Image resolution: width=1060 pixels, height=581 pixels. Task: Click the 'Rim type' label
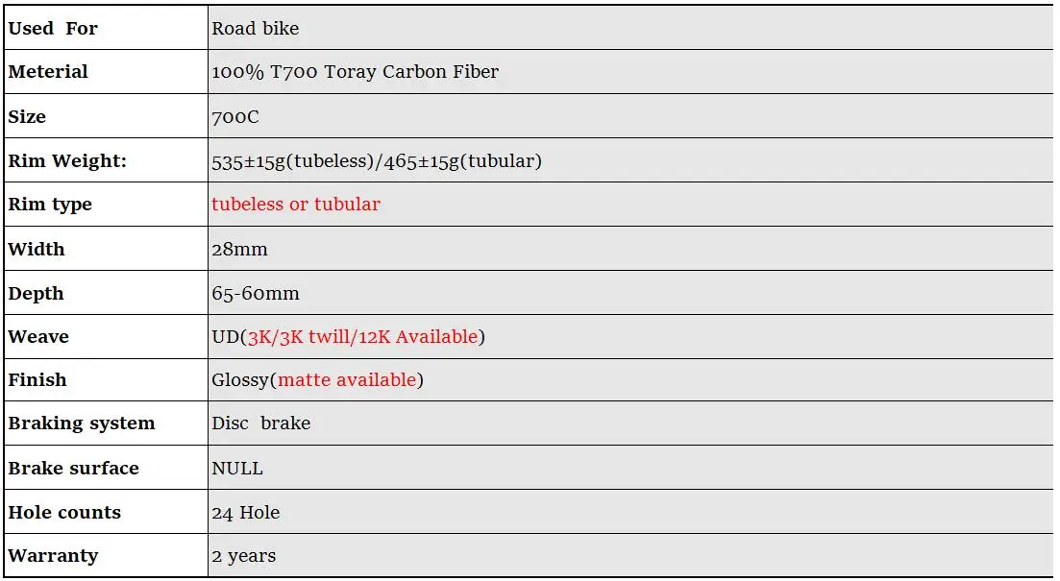[50, 205]
